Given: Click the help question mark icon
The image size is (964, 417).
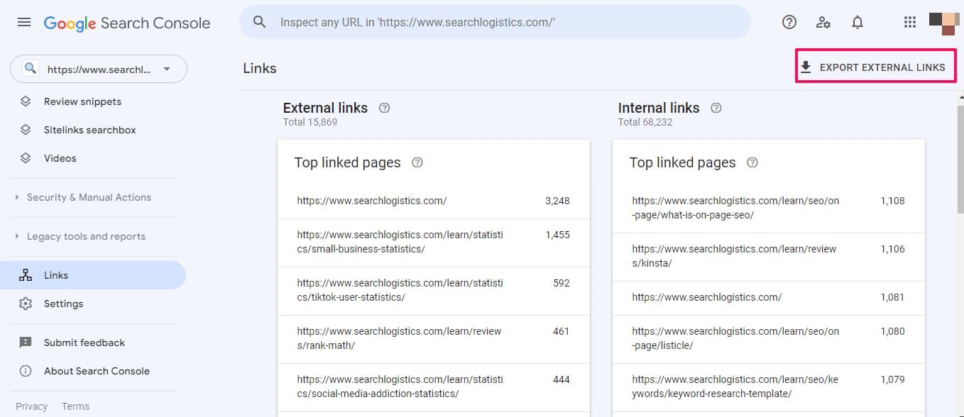Looking at the screenshot, I should tap(789, 22).
